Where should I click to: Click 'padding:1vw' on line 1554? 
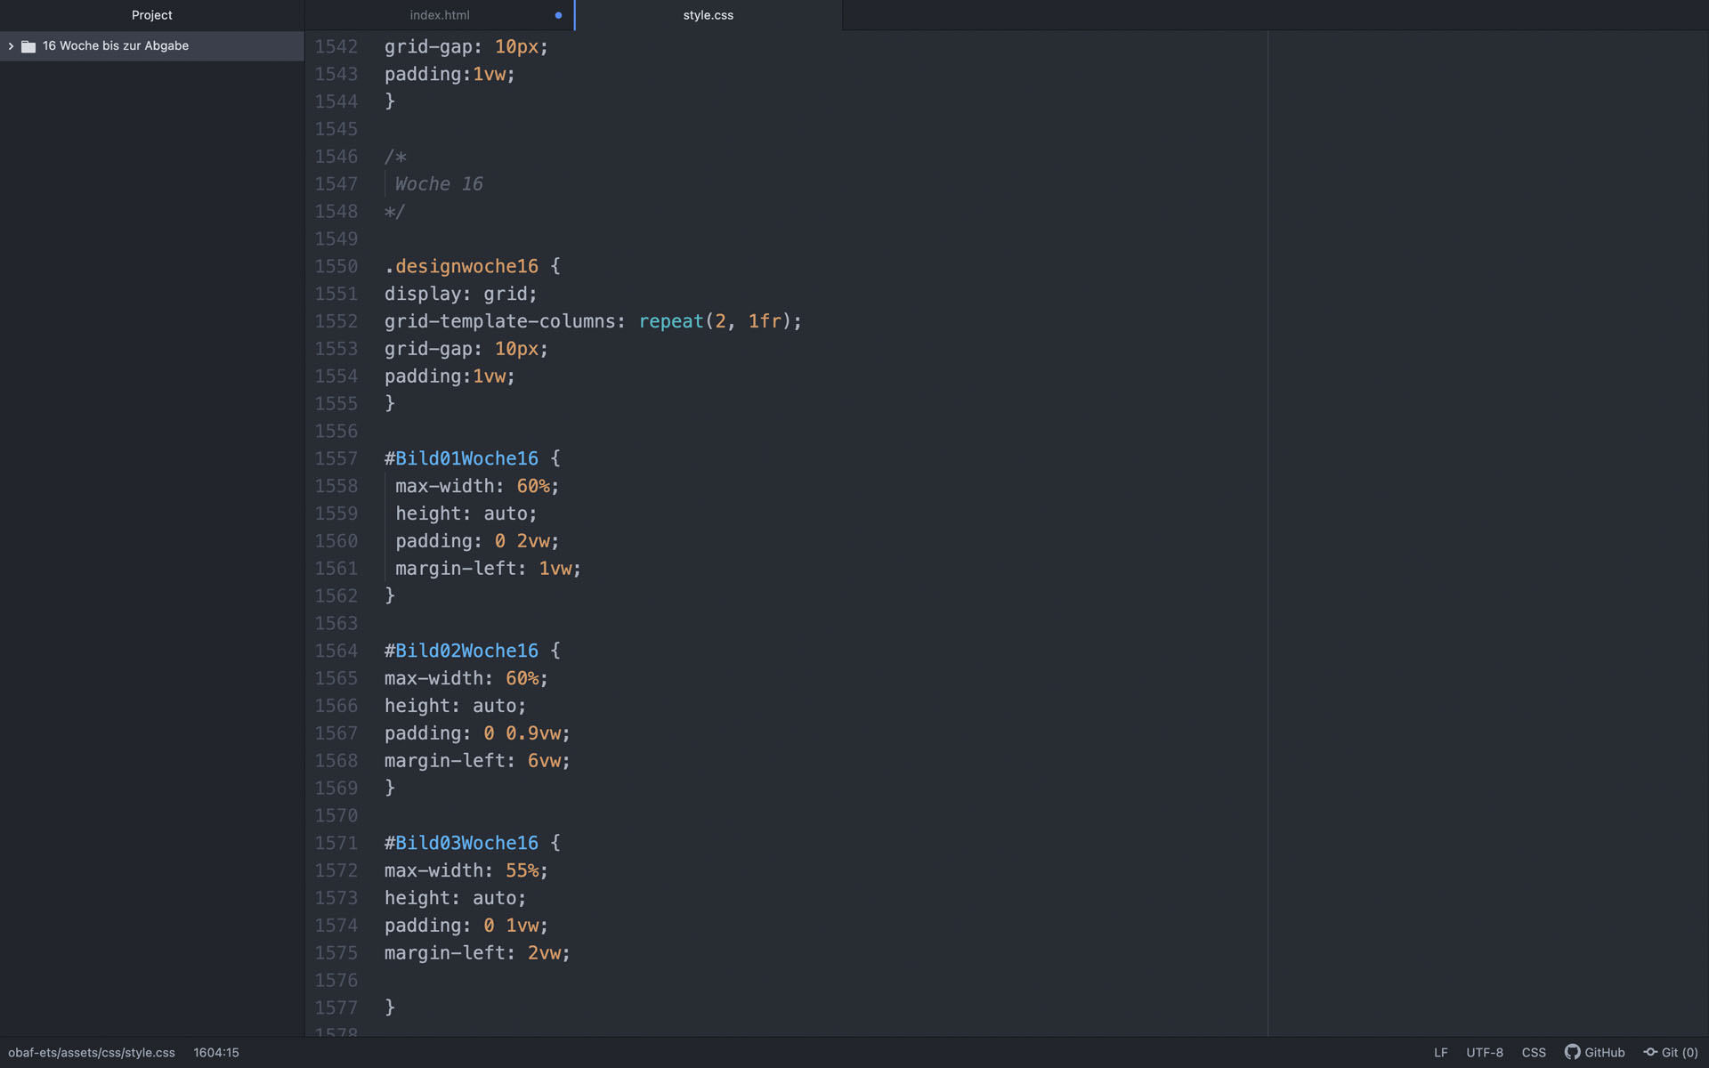coord(450,376)
